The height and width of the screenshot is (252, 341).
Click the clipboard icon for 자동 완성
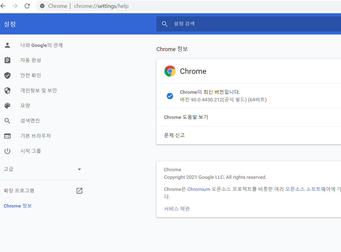7,60
